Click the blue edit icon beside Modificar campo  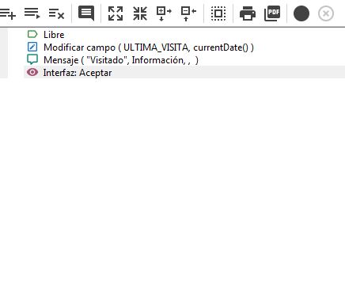tap(32, 47)
